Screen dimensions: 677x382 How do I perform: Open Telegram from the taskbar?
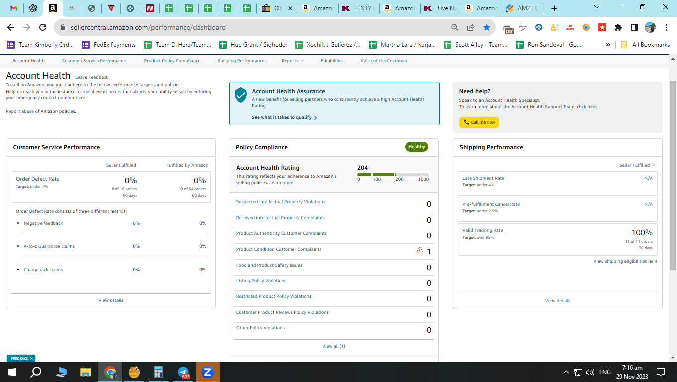pyautogui.click(x=183, y=372)
